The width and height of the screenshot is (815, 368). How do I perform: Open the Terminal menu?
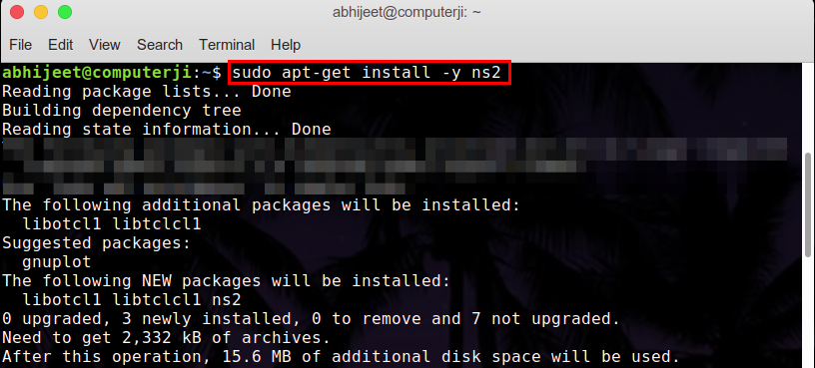(227, 45)
